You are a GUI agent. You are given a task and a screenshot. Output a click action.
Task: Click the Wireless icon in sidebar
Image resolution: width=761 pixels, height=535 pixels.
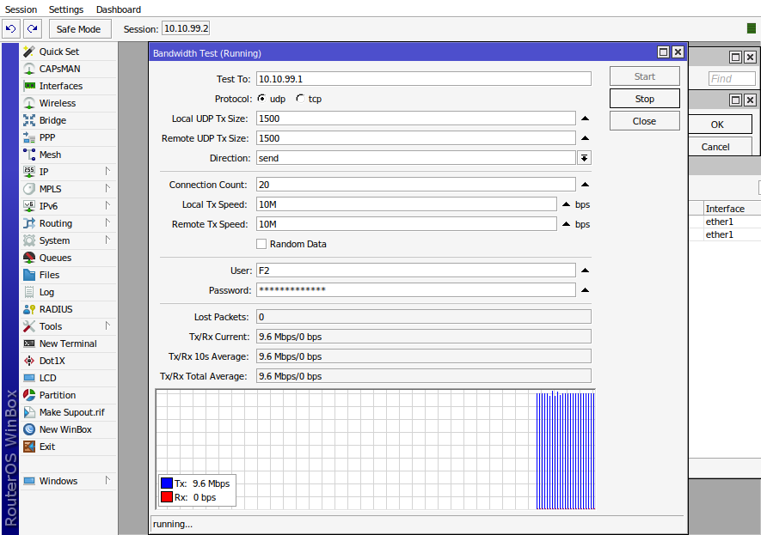[x=29, y=103]
